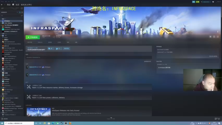Open advanced filter icon in library sidebar
This screenshot has width=222, height=125.
[22, 16]
